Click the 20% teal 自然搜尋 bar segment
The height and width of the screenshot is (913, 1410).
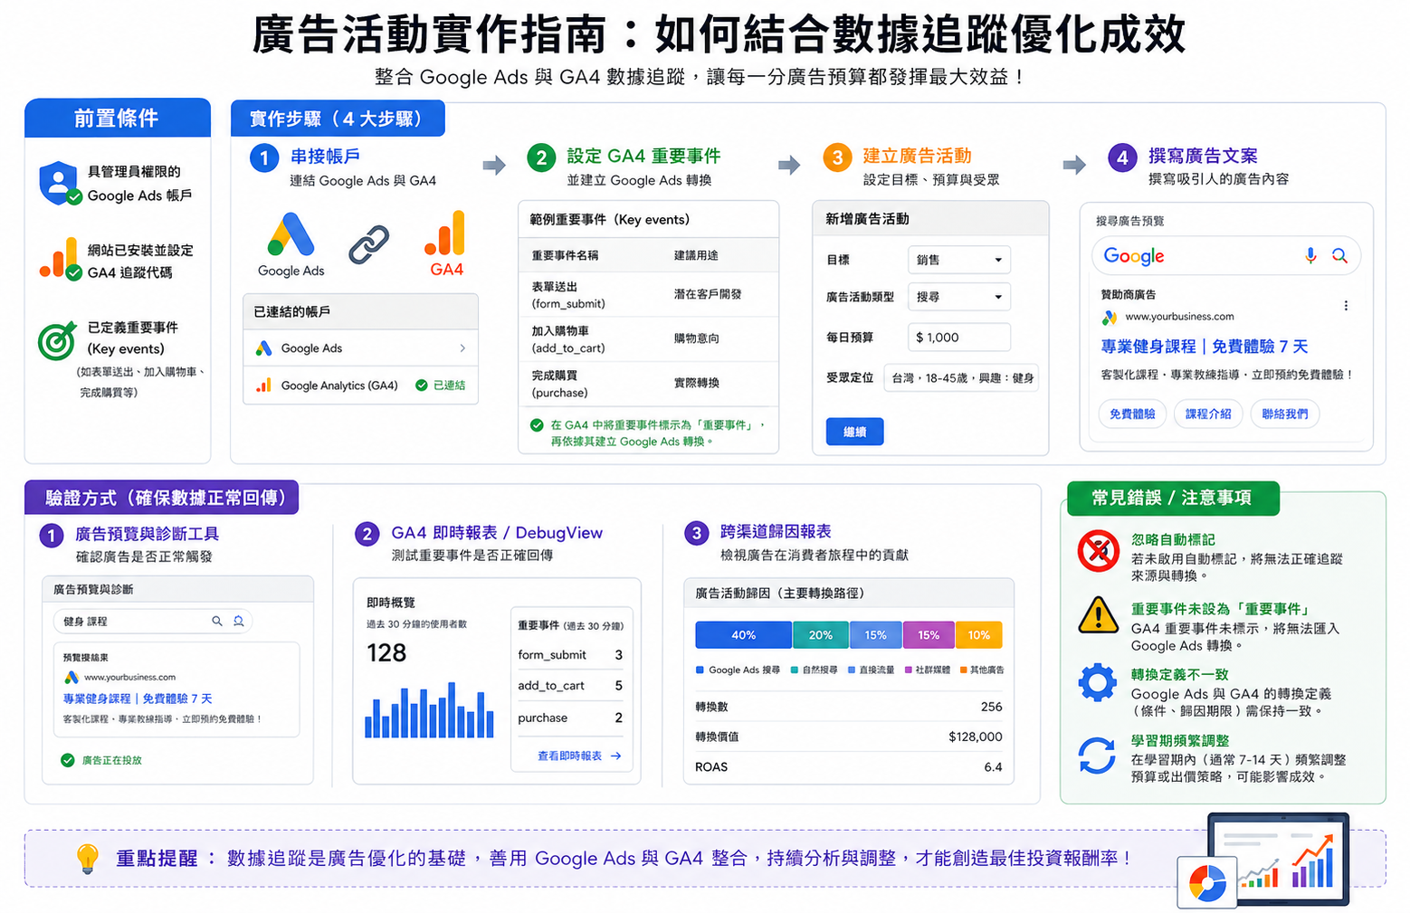(821, 635)
